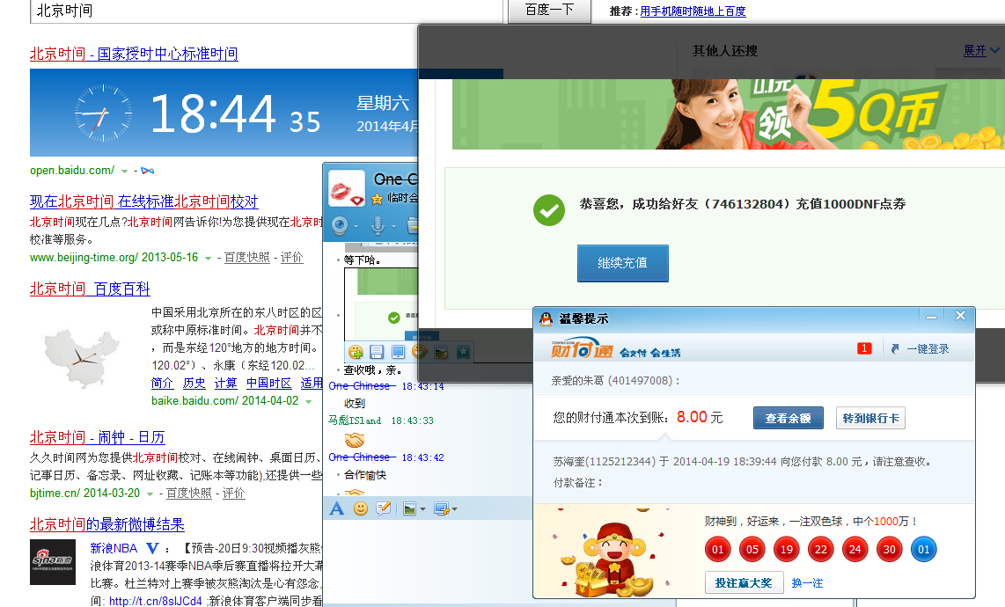Click the QQ penguin icon in 温馨提示 title

547,318
